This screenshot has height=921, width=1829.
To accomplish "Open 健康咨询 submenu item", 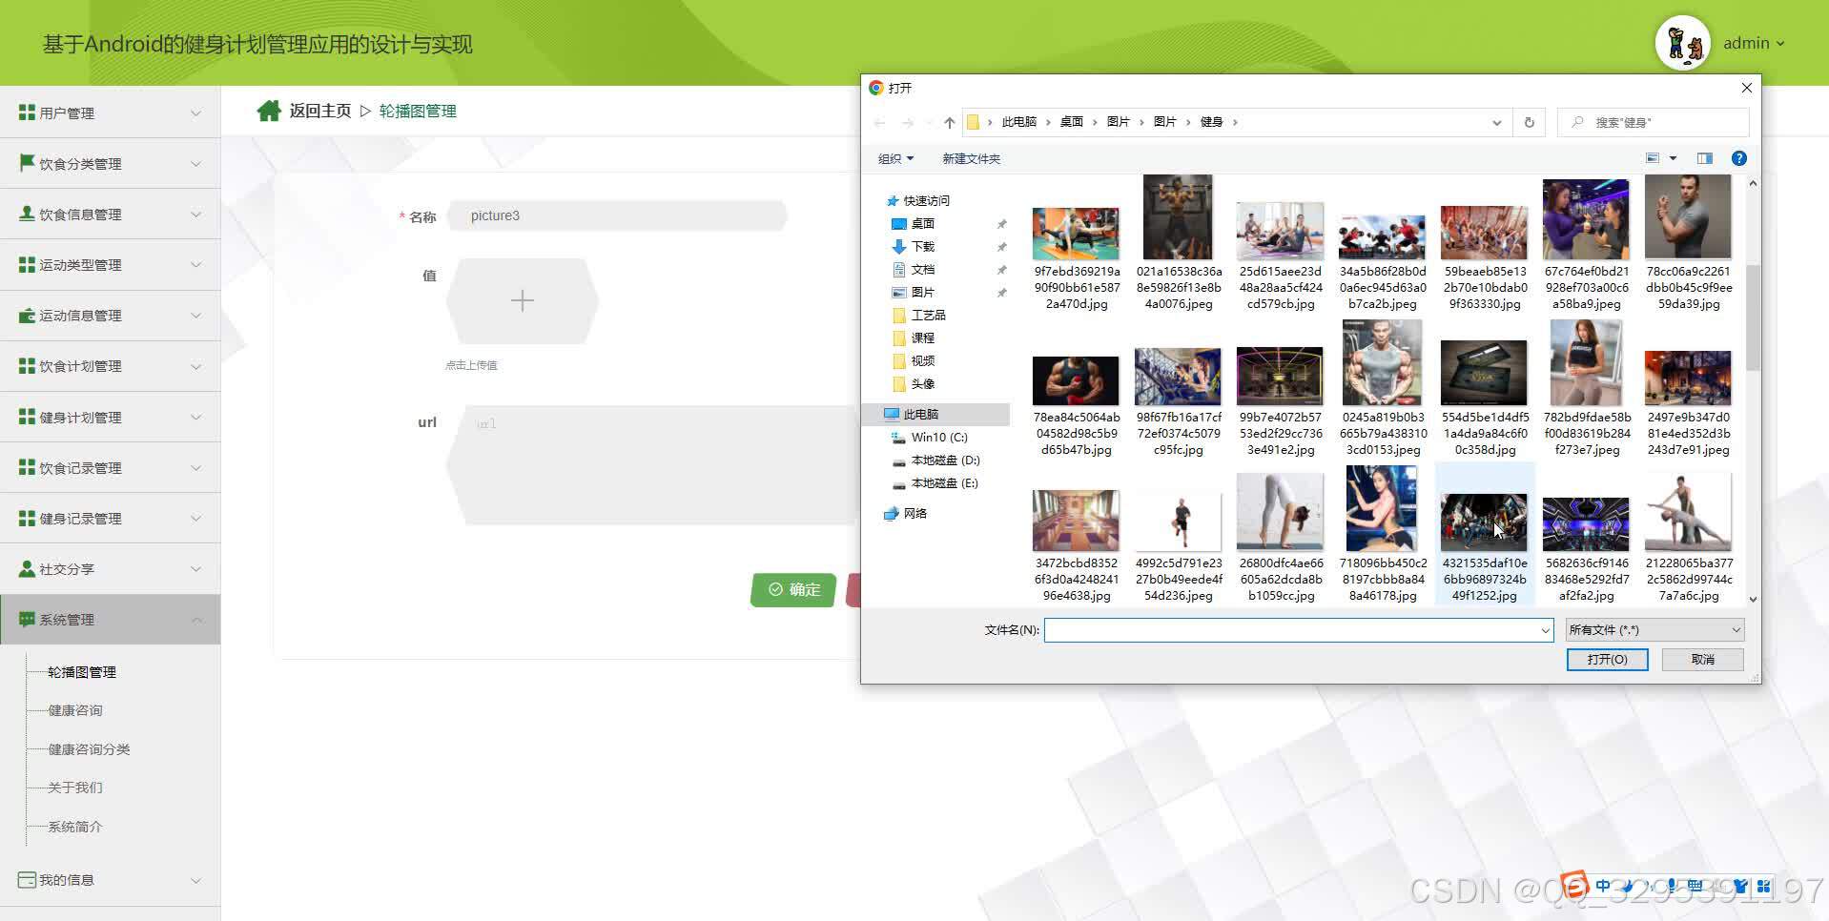I will pos(75,710).
